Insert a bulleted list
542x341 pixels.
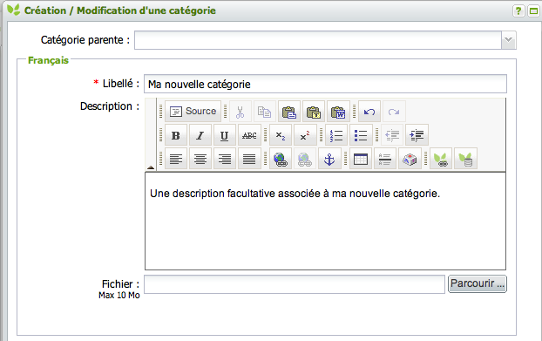(361, 135)
